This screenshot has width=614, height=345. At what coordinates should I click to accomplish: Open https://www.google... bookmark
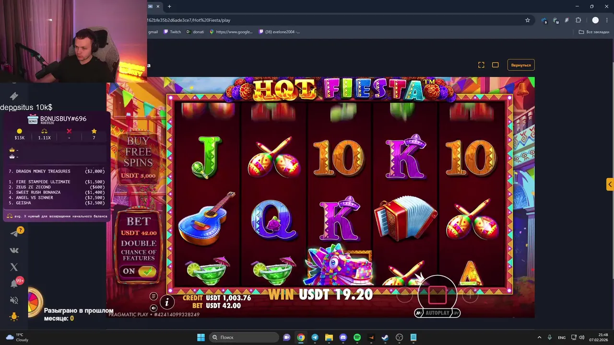pos(231,32)
